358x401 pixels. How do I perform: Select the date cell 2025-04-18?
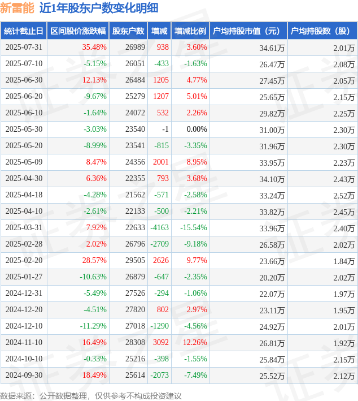click(x=24, y=195)
